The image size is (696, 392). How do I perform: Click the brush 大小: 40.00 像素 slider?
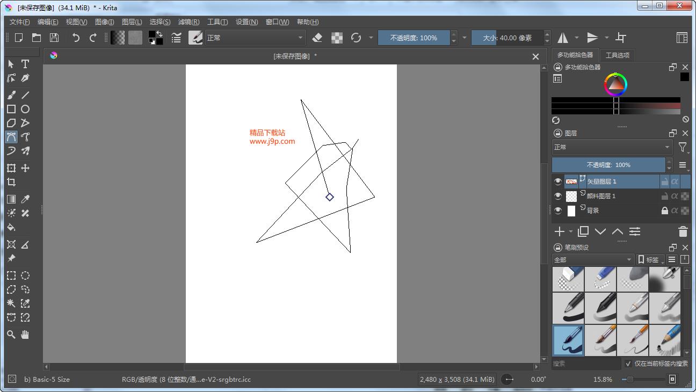tap(508, 38)
